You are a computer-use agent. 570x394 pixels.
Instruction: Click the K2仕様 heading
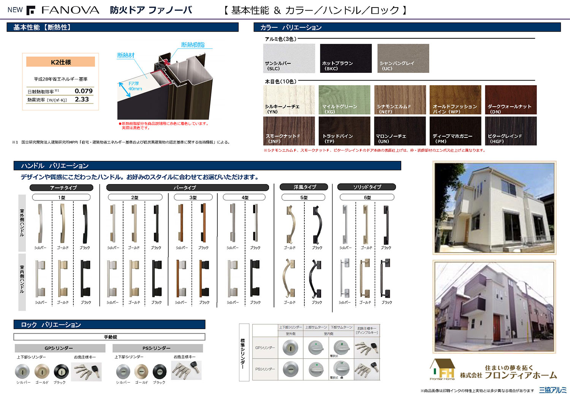point(60,62)
